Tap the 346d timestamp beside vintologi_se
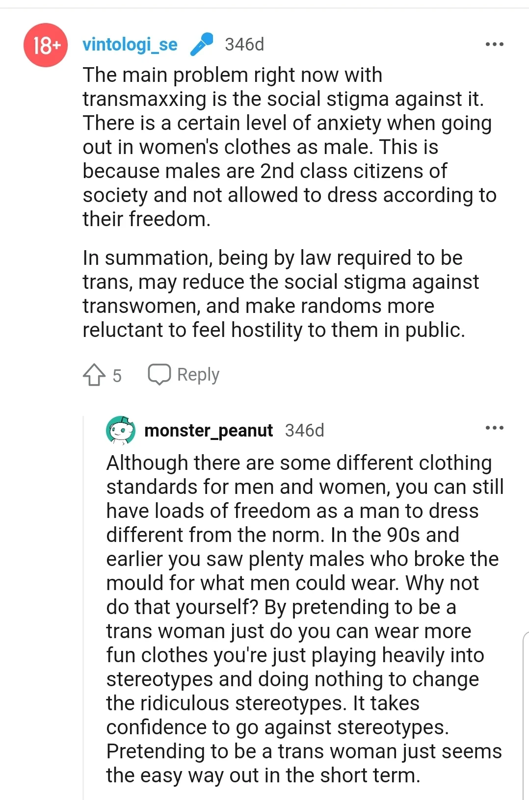This screenshot has width=529, height=800. point(244,45)
